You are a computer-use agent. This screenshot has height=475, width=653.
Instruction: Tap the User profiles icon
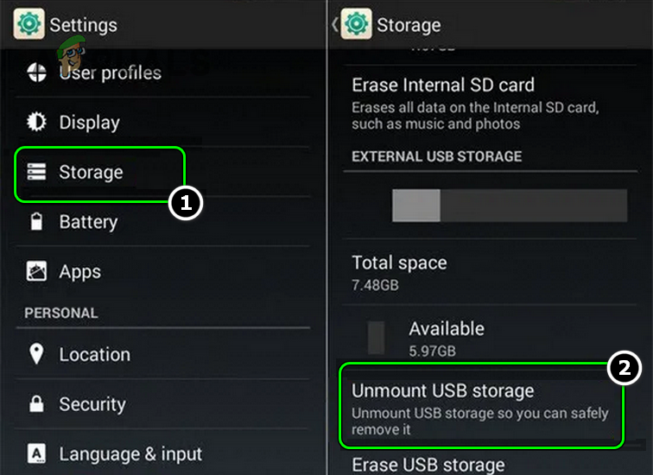37,73
